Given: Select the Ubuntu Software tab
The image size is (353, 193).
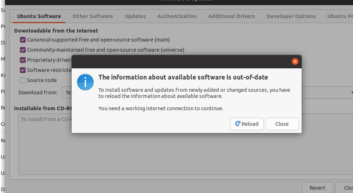Looking at the screenshot, I should [39, 16].
